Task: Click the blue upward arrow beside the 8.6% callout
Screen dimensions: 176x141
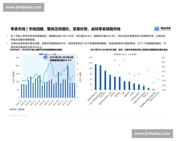Action: point(45,58)
